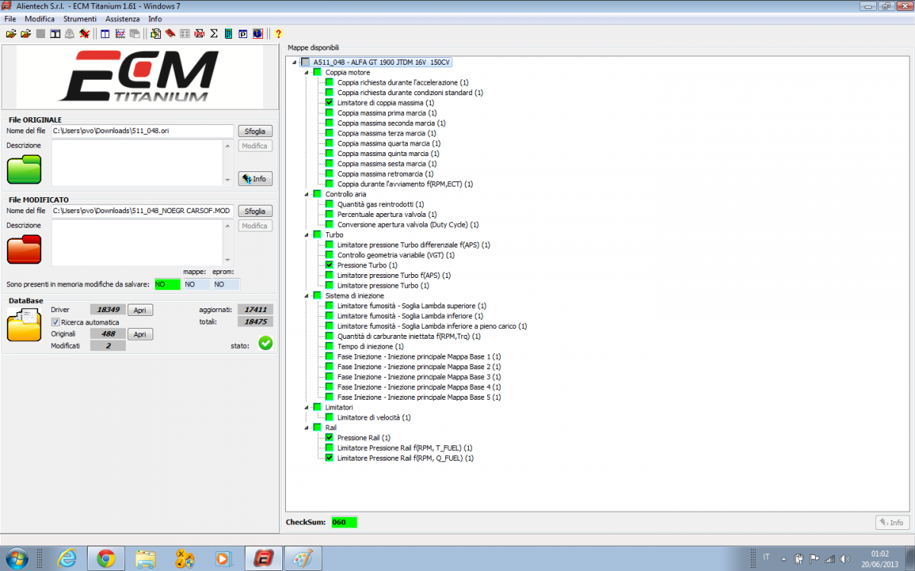This screenshot has width=915, height=571.
Task: Click the red crossed-out toolbar icon
Action: tap(84, 33)
